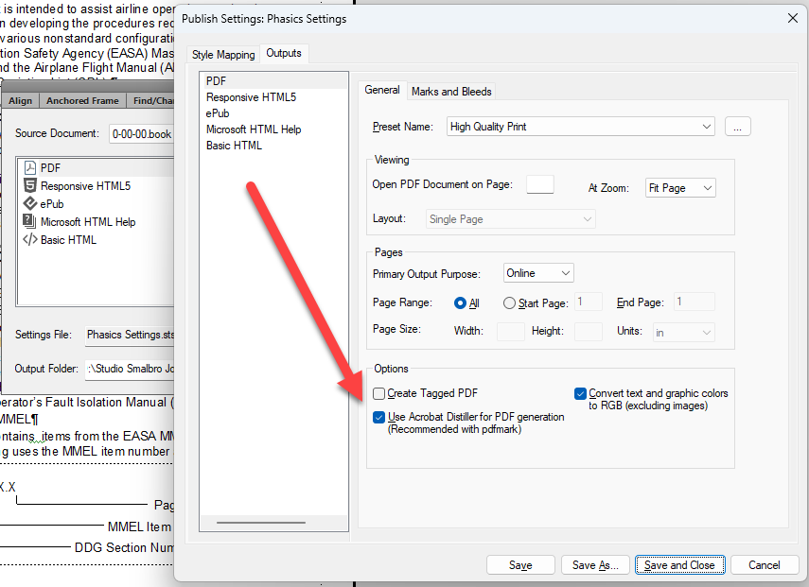Uncheck Convert text and graphic colors to RGB
809x587 pixels.
(x=580, y=394)
